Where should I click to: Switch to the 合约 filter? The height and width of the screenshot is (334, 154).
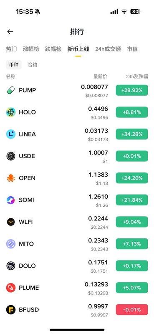pos(33,65)
